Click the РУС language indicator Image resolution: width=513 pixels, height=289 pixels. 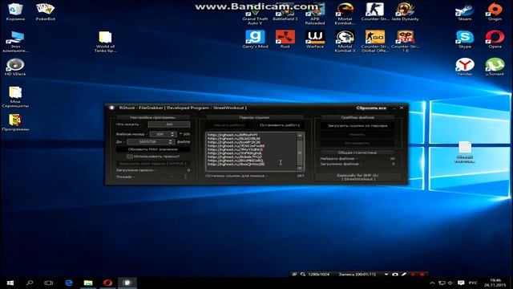click(473, 283)
